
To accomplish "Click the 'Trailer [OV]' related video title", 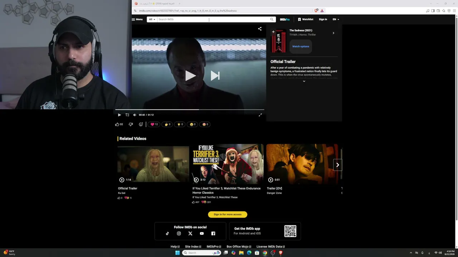I will tap(274, 188).
